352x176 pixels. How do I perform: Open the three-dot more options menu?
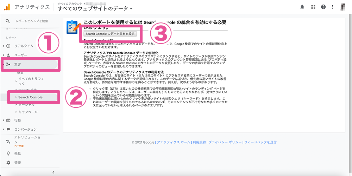point(333,7)
